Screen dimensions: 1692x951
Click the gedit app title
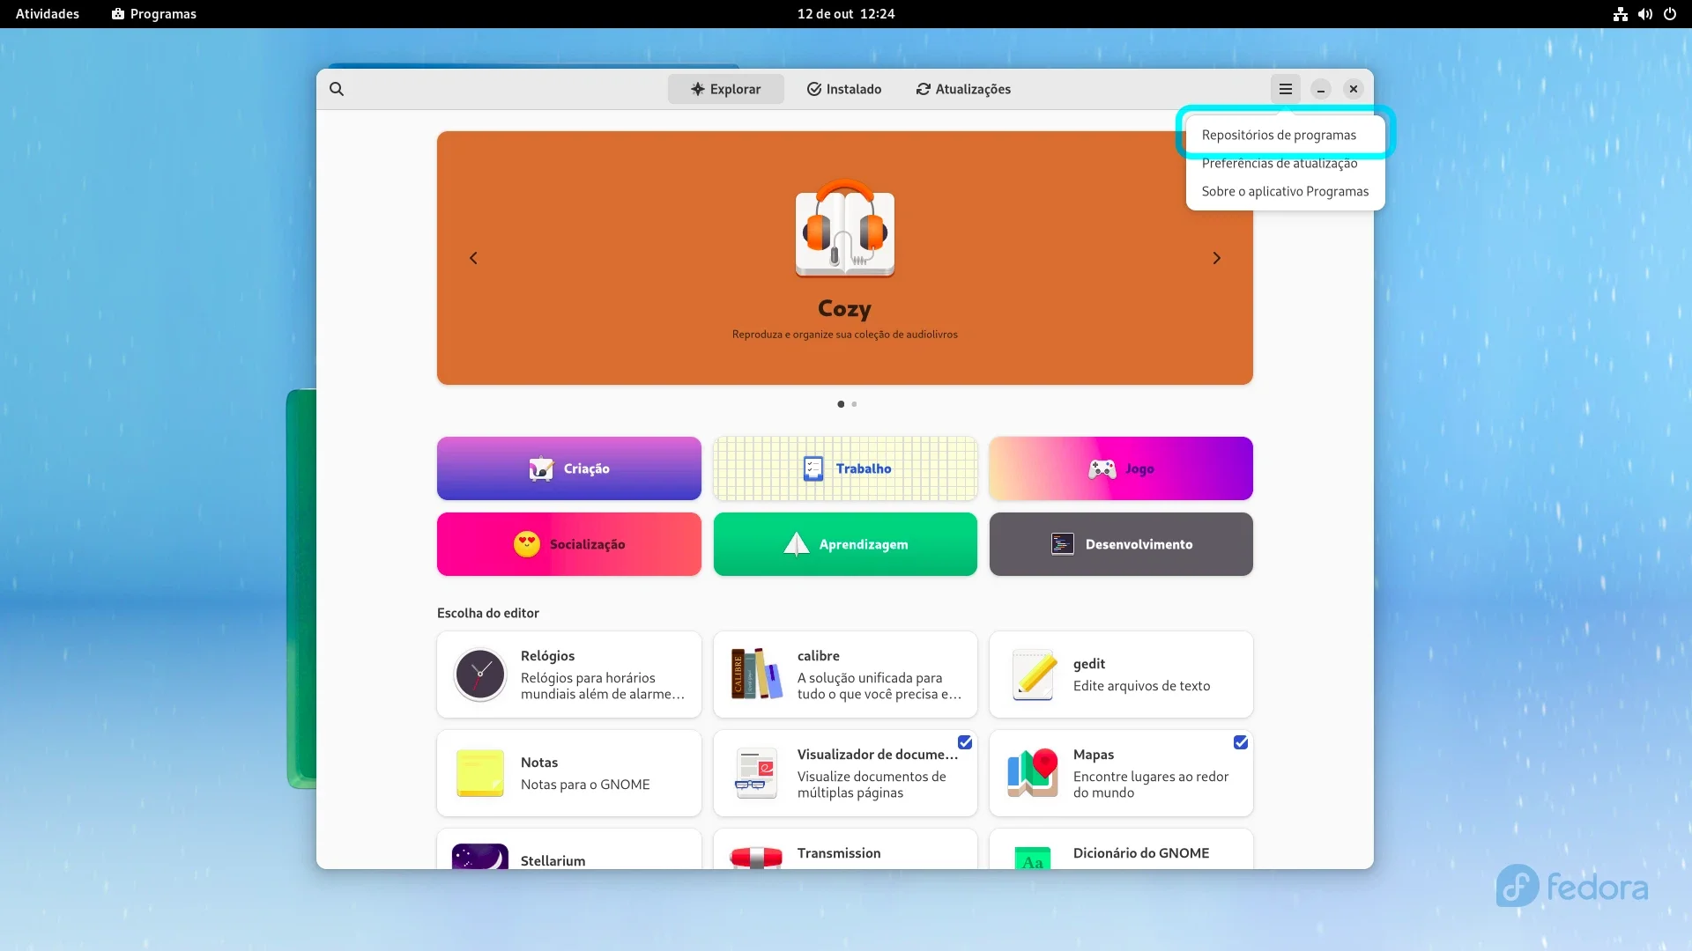[1089, 664]
